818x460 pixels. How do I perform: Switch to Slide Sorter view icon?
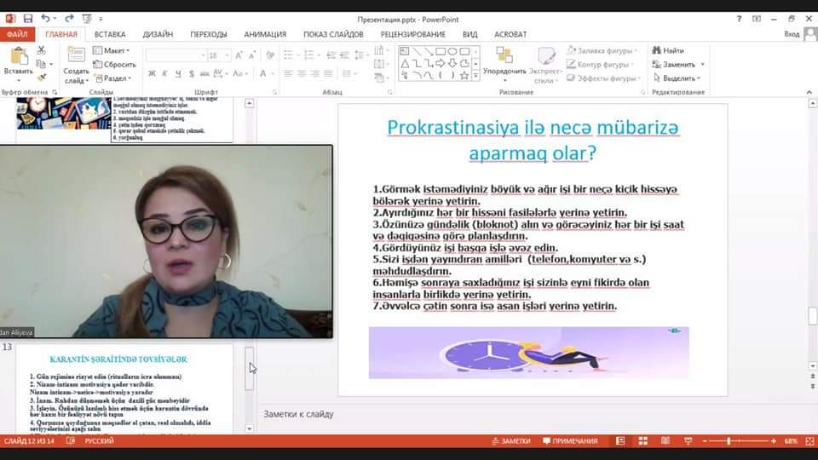(x=642, y=441)
